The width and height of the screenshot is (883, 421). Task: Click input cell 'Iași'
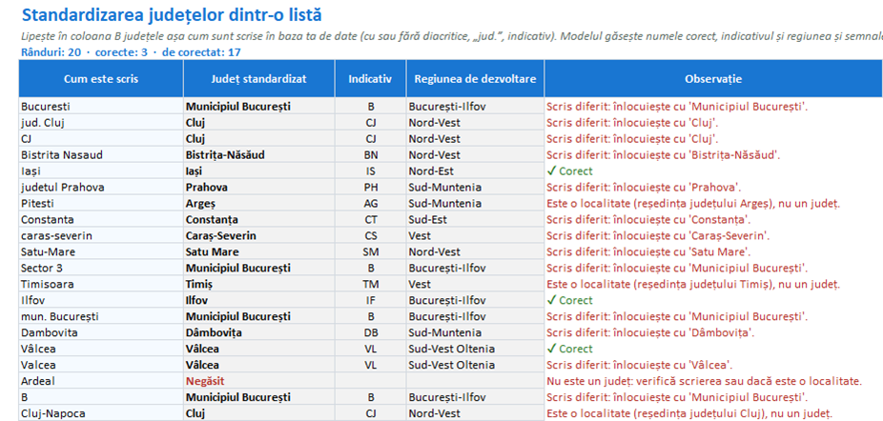click(x=101, y=170)
